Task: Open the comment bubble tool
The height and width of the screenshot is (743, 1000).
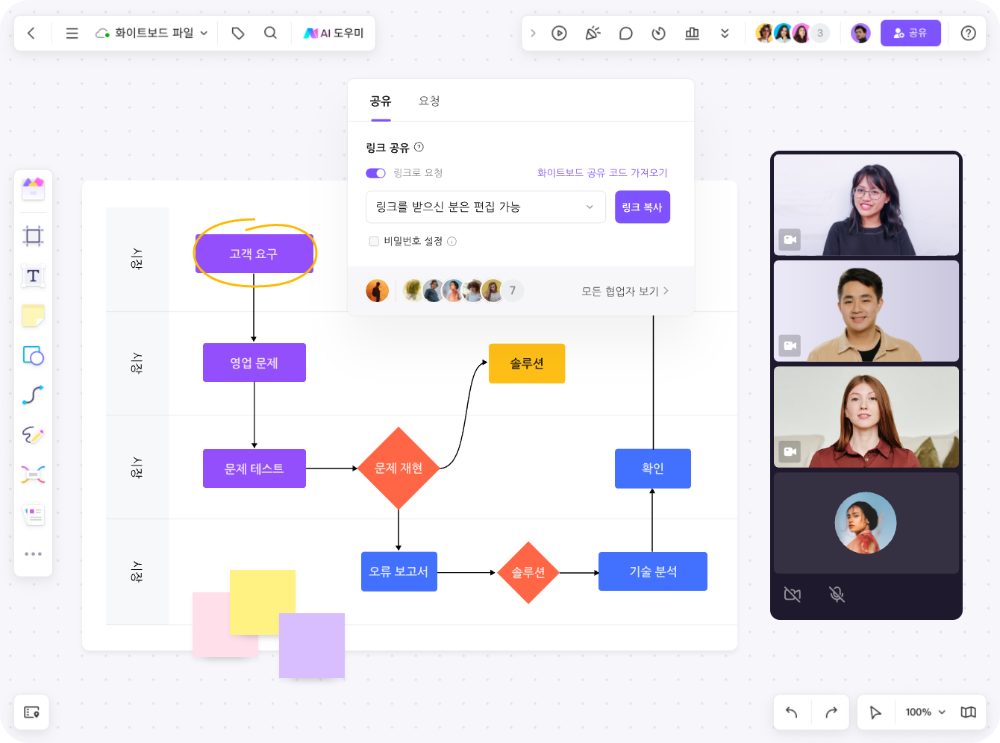Action: [x=626, y=33]
